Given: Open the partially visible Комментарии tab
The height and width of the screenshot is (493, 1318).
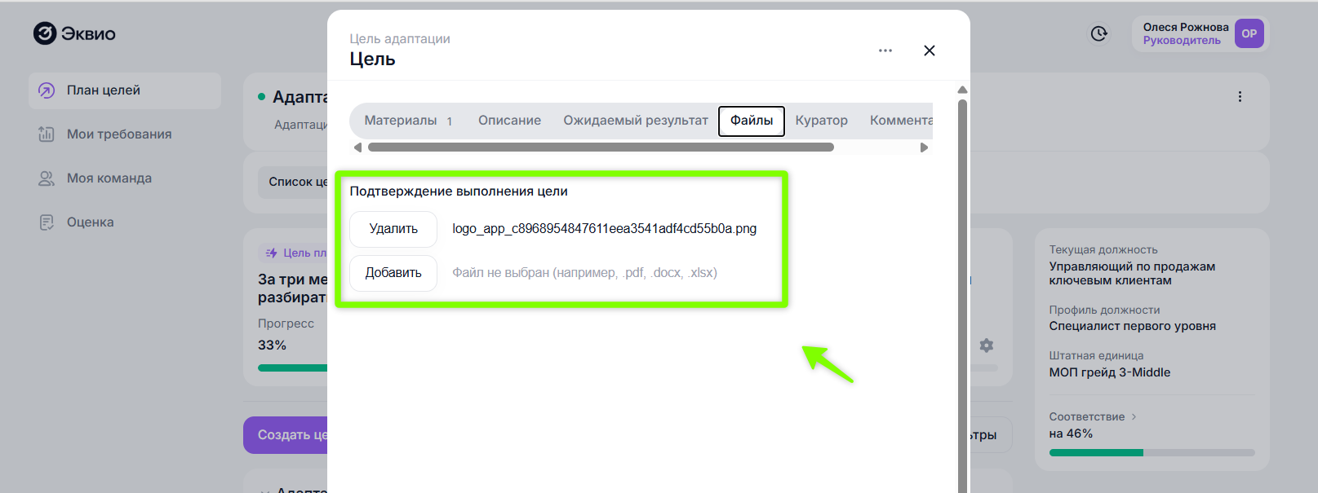Looking at the screenshot, I should tap(901, 121).
